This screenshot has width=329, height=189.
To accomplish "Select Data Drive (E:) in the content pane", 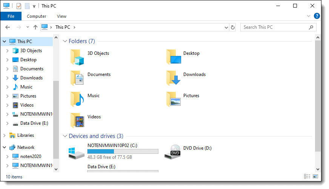I will click(101, 167).
